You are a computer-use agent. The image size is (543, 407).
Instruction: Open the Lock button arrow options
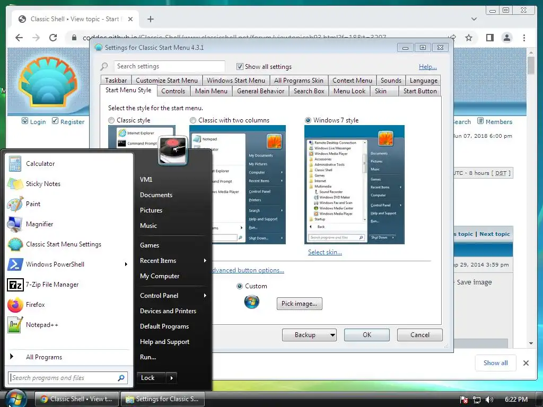172,378
